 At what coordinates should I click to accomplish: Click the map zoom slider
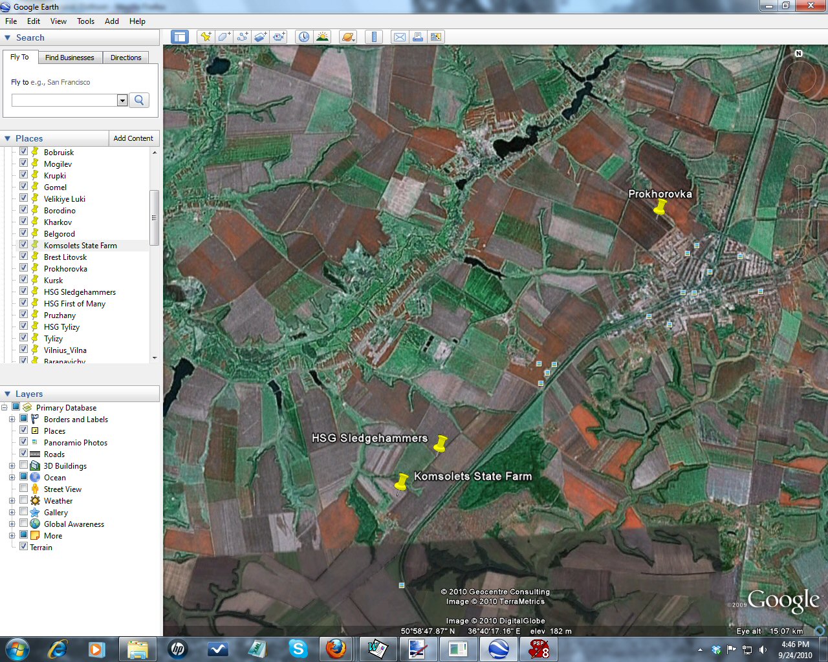point(800,211)
